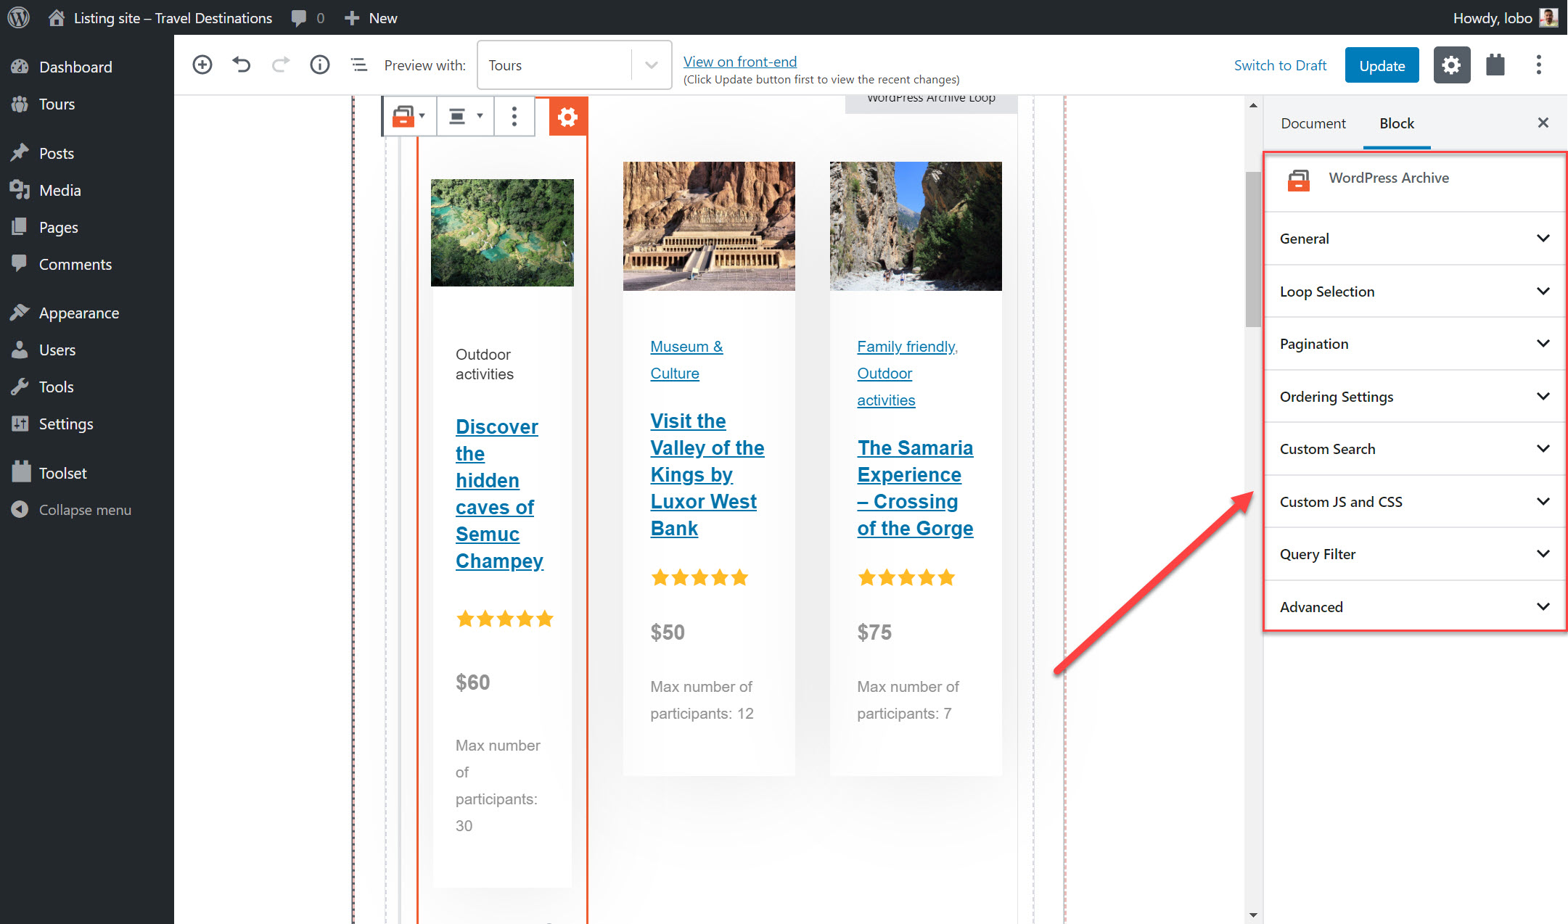Click the user avatar next to Howdy, lobo
Screen dimensions: 1568x924
click(x=1548, y=17)
